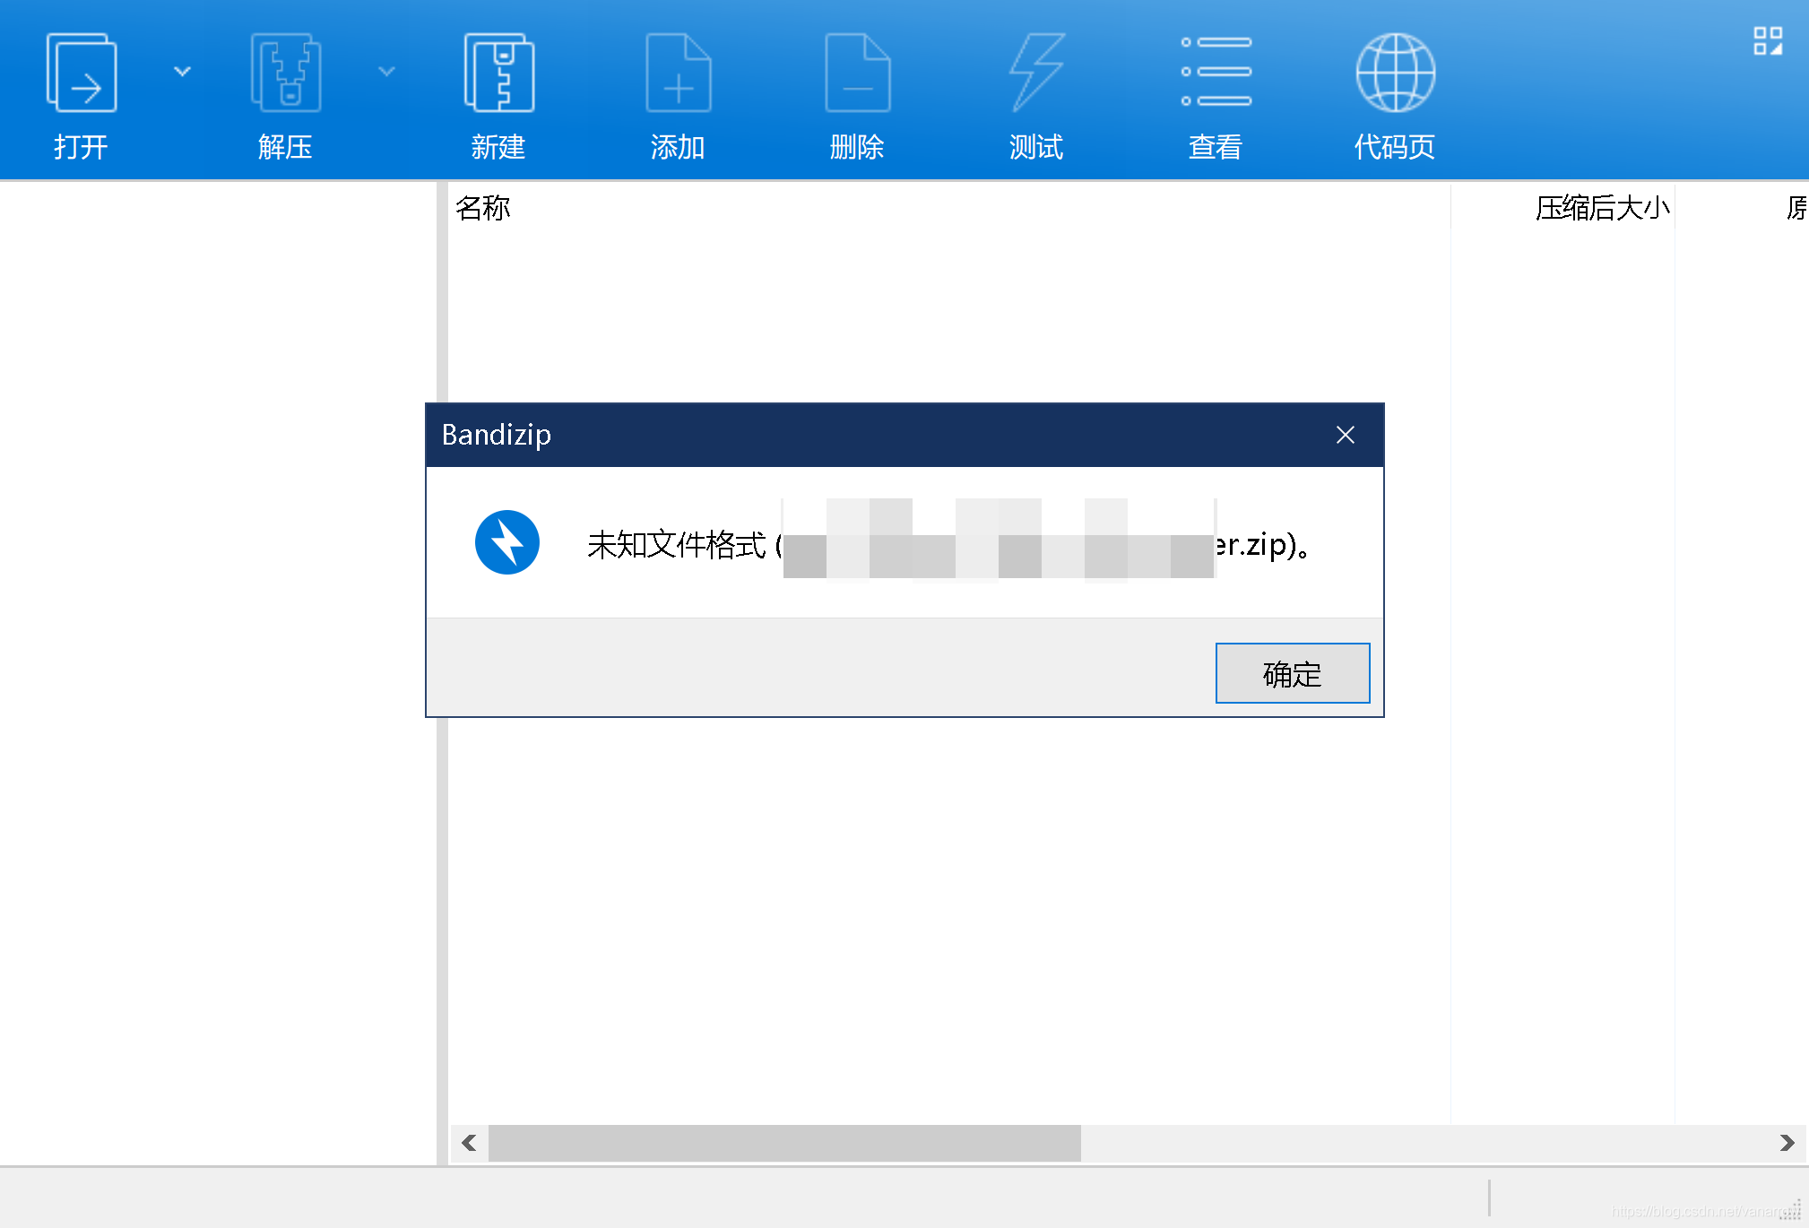
Task: Click the 测试 (Test) lightning icon
Action: [x=1036, y=74]
